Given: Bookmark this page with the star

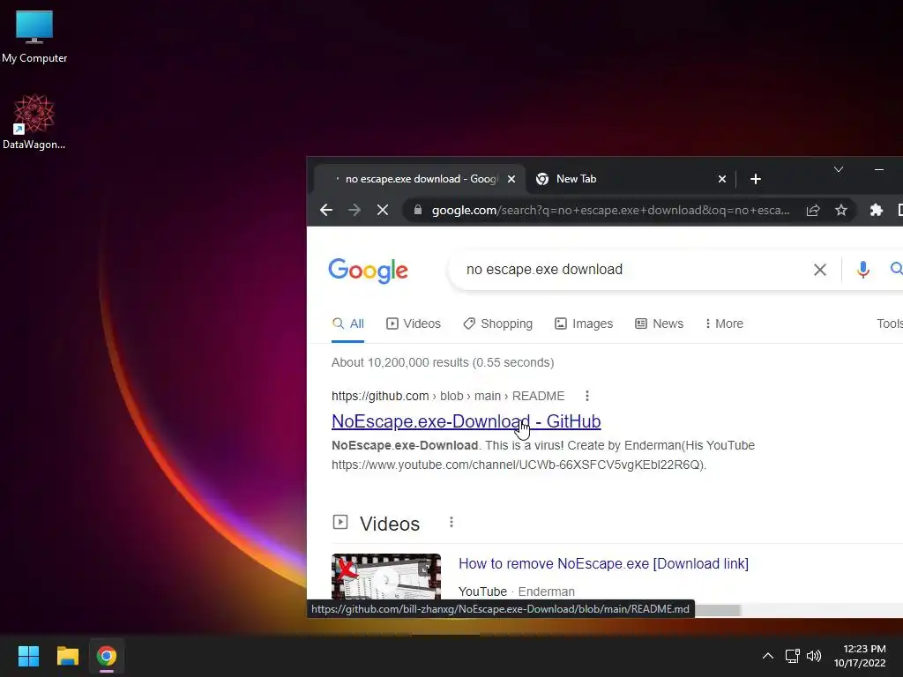Looking at the screenshot, I should click(x=841, y=210).
